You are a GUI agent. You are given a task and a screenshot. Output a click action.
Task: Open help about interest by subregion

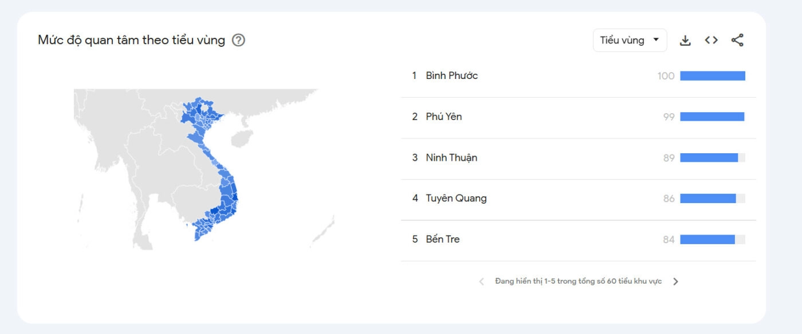click(239, 40)
